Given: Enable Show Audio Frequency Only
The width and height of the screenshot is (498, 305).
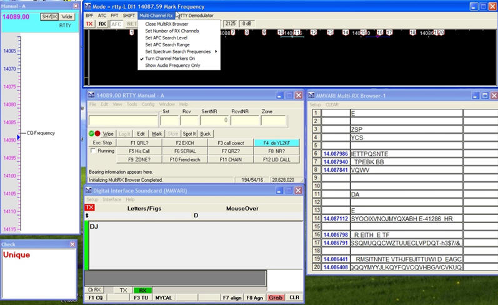Looking at the screenshot, I should (172, 65).
